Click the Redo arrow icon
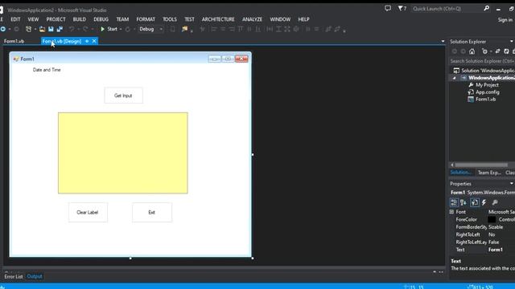 (85, 29)
